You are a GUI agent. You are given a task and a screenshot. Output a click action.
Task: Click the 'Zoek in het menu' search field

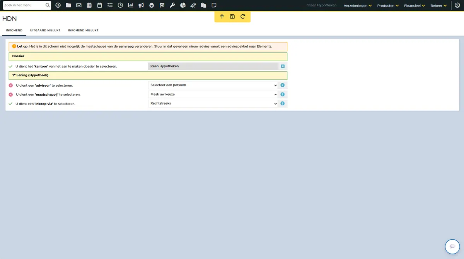[24, 5]
